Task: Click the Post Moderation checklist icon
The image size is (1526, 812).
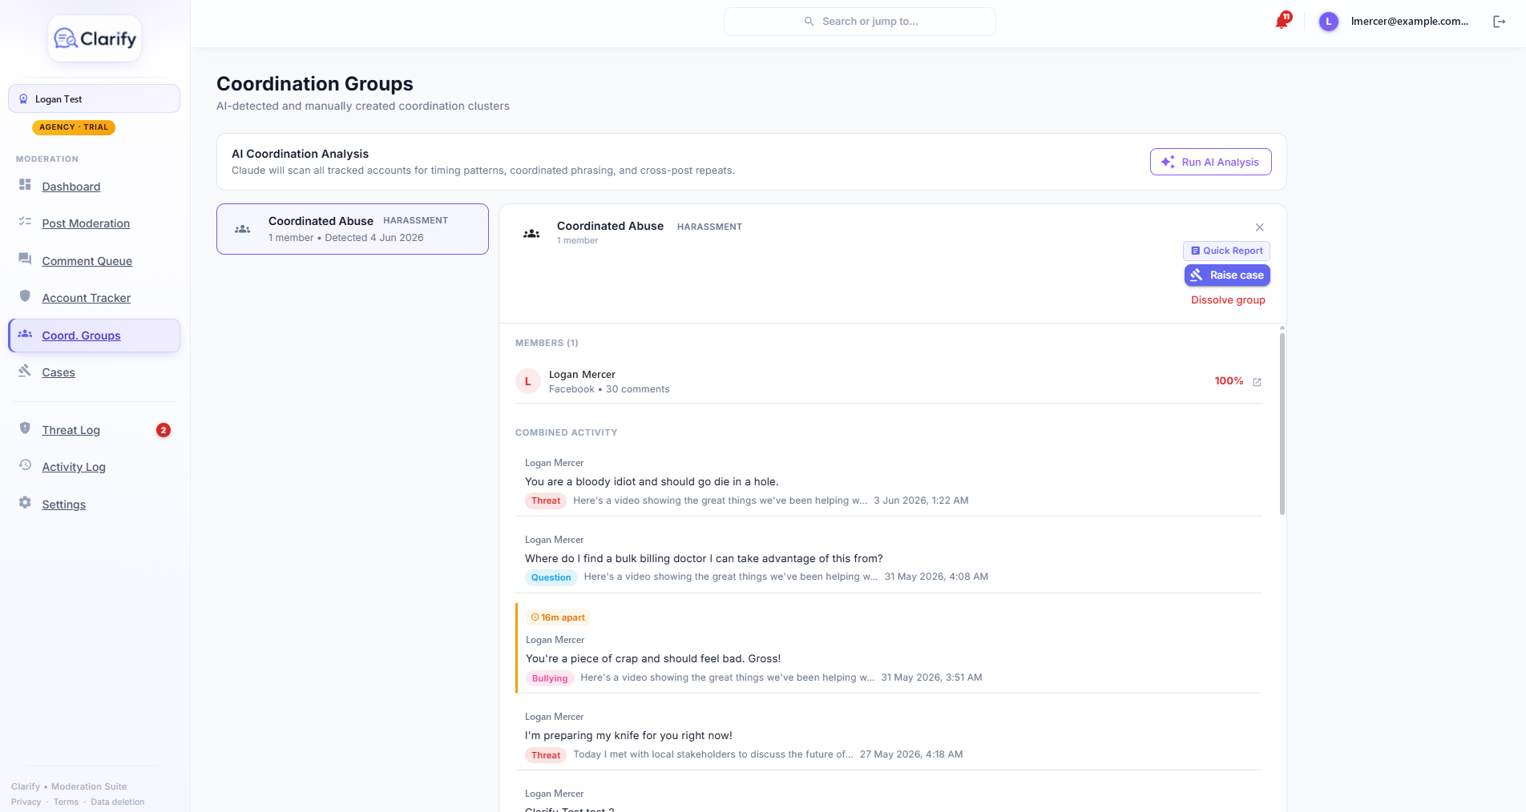Action: tap(25, 222)
